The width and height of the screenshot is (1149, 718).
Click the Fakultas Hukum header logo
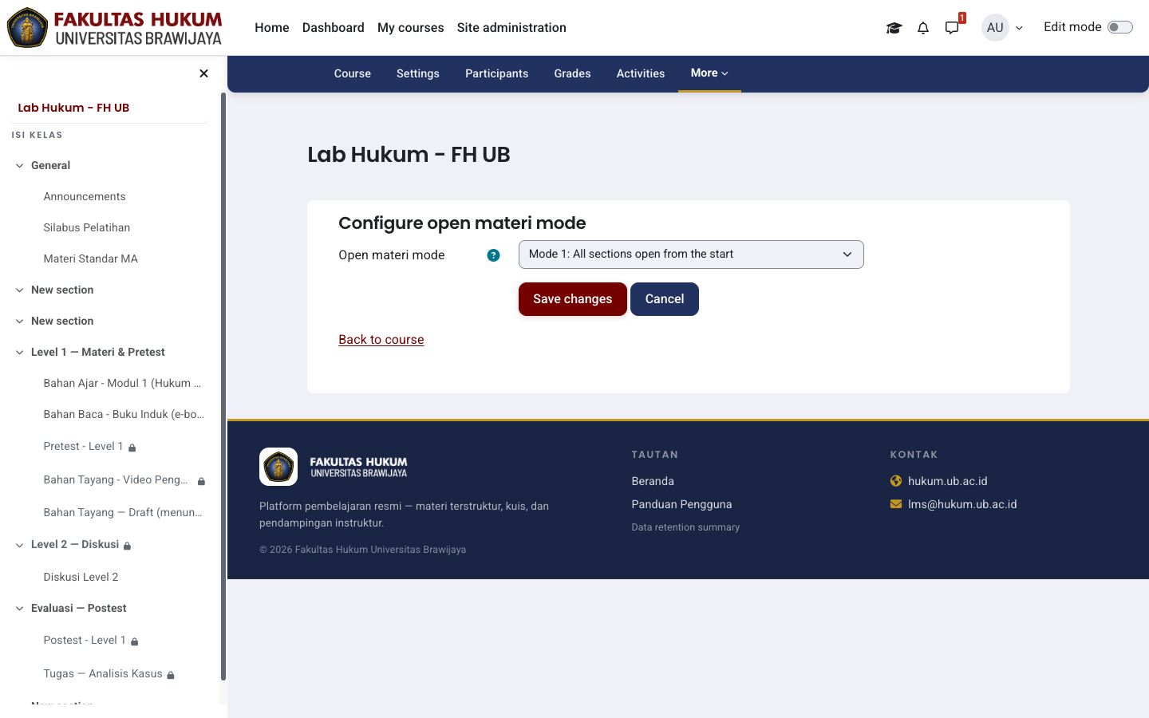tap(115, 27)
